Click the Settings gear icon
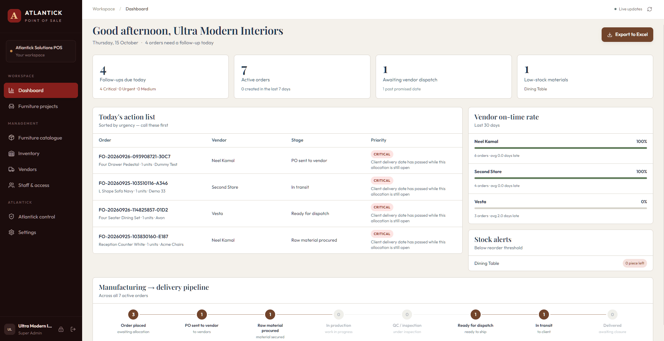The image size is (664, 341). 11,232
